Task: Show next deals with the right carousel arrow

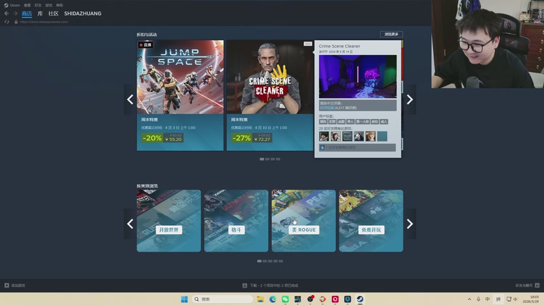Action: (x=410, y=99)
